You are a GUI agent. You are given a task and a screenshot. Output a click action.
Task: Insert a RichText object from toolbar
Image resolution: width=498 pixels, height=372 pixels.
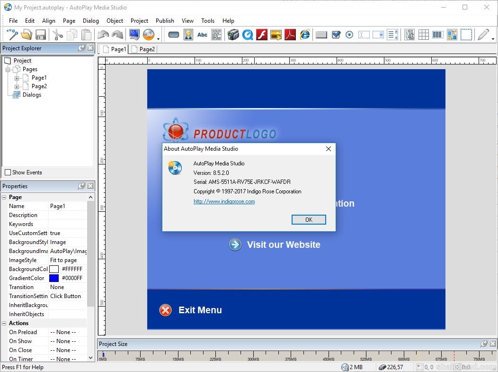[x=452, y=34]
